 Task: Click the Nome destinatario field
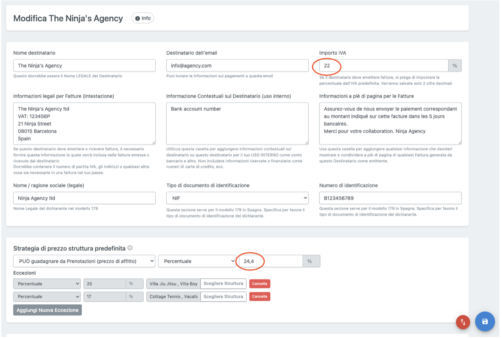click(84, 66)
